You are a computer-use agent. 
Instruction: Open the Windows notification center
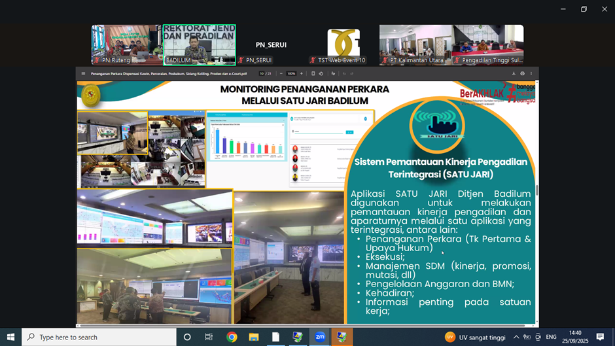[x=600, y=337]
